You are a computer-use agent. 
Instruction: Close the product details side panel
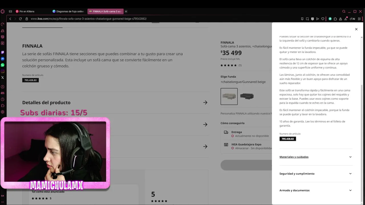356,29
